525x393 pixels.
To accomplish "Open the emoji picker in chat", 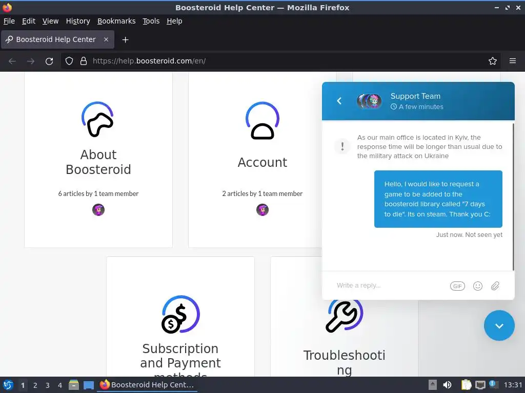I will pyautogui.click(x=478, y=286).
